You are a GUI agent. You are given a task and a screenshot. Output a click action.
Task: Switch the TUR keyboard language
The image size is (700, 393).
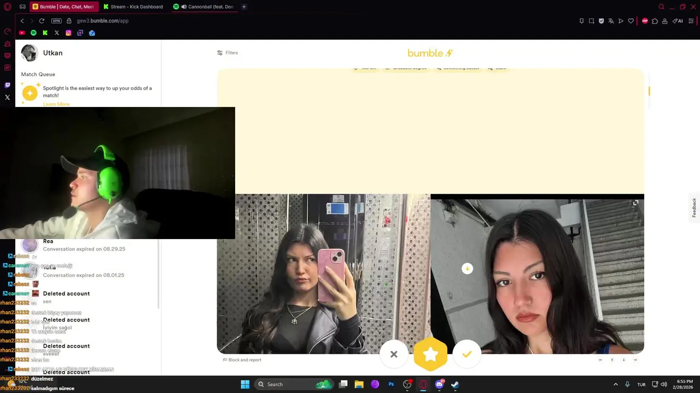(641, 384)
